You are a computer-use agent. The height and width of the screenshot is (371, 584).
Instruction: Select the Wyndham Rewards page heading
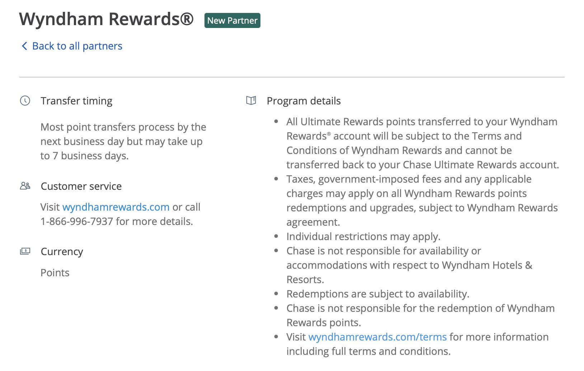pyautogui.click(x=106, y=19)
